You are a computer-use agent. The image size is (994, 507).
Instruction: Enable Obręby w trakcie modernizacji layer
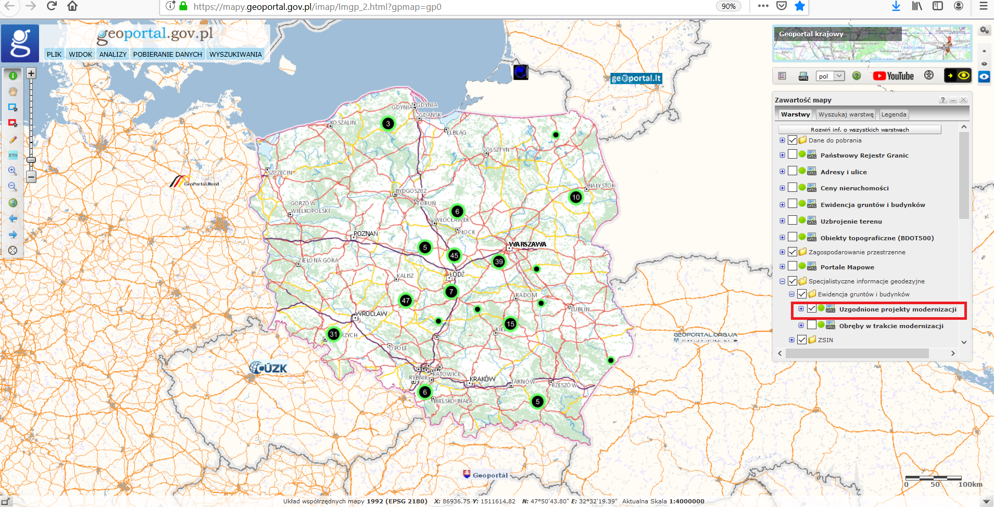(812, 326)
